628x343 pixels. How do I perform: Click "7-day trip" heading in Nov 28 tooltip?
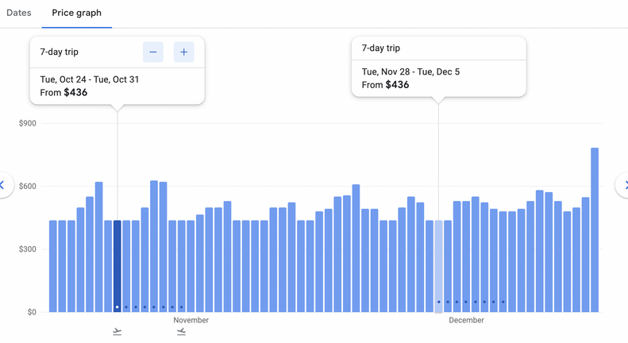[381, 48]
